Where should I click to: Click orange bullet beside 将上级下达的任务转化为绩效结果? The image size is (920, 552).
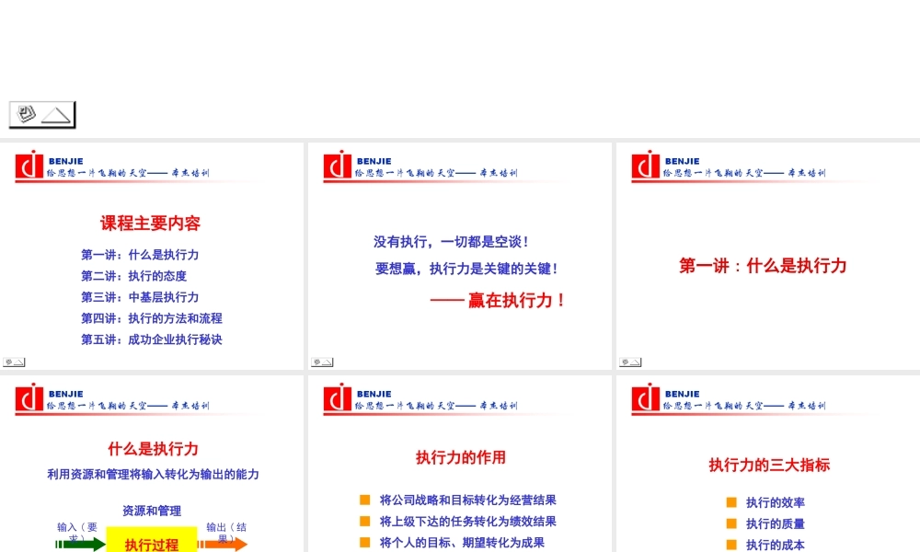365,521
